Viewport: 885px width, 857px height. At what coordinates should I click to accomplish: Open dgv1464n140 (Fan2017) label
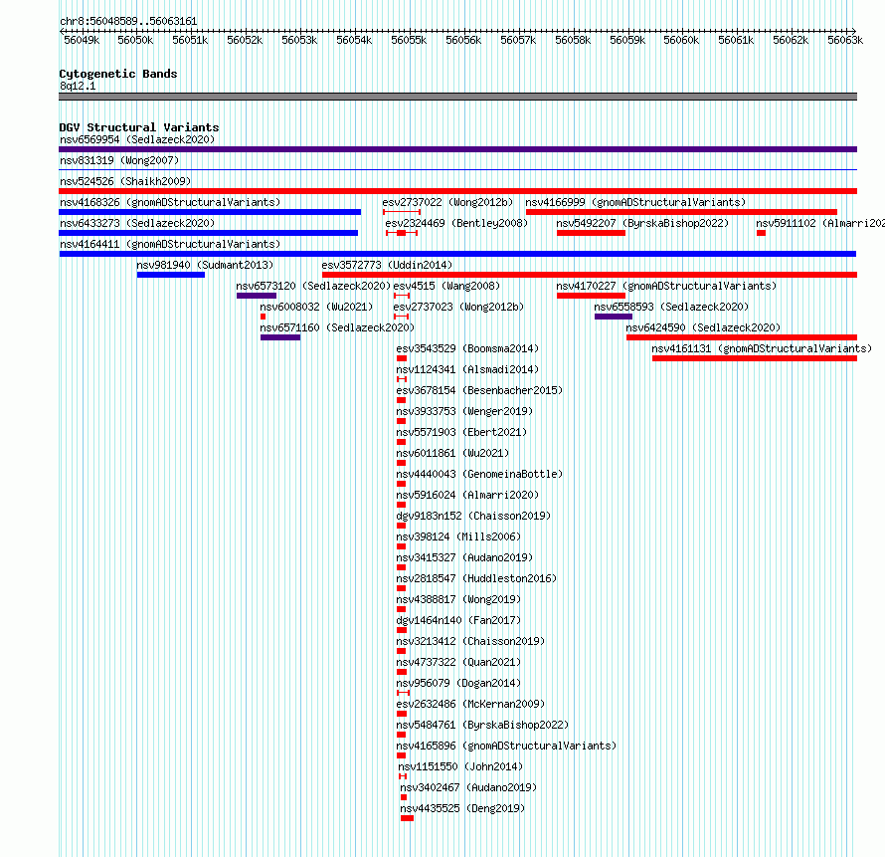(458, 620)
